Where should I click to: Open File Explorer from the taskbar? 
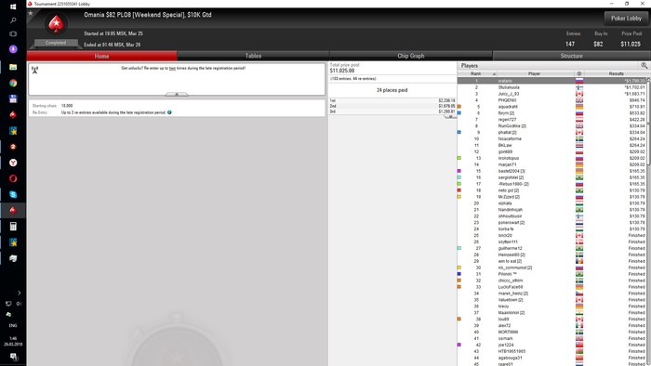(13, 67)
